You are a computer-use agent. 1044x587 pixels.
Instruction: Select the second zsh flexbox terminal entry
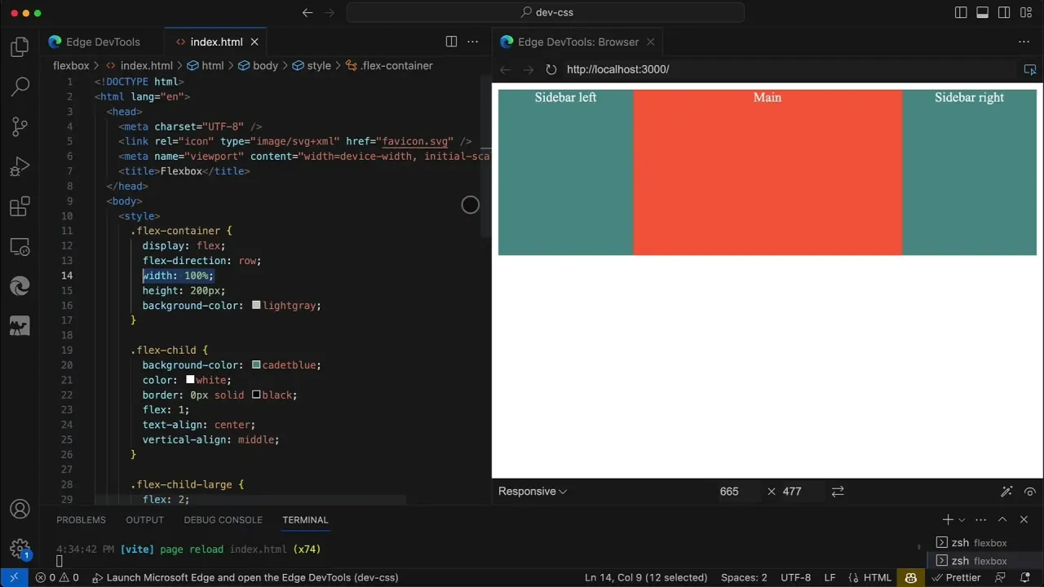tap(979, 561)
